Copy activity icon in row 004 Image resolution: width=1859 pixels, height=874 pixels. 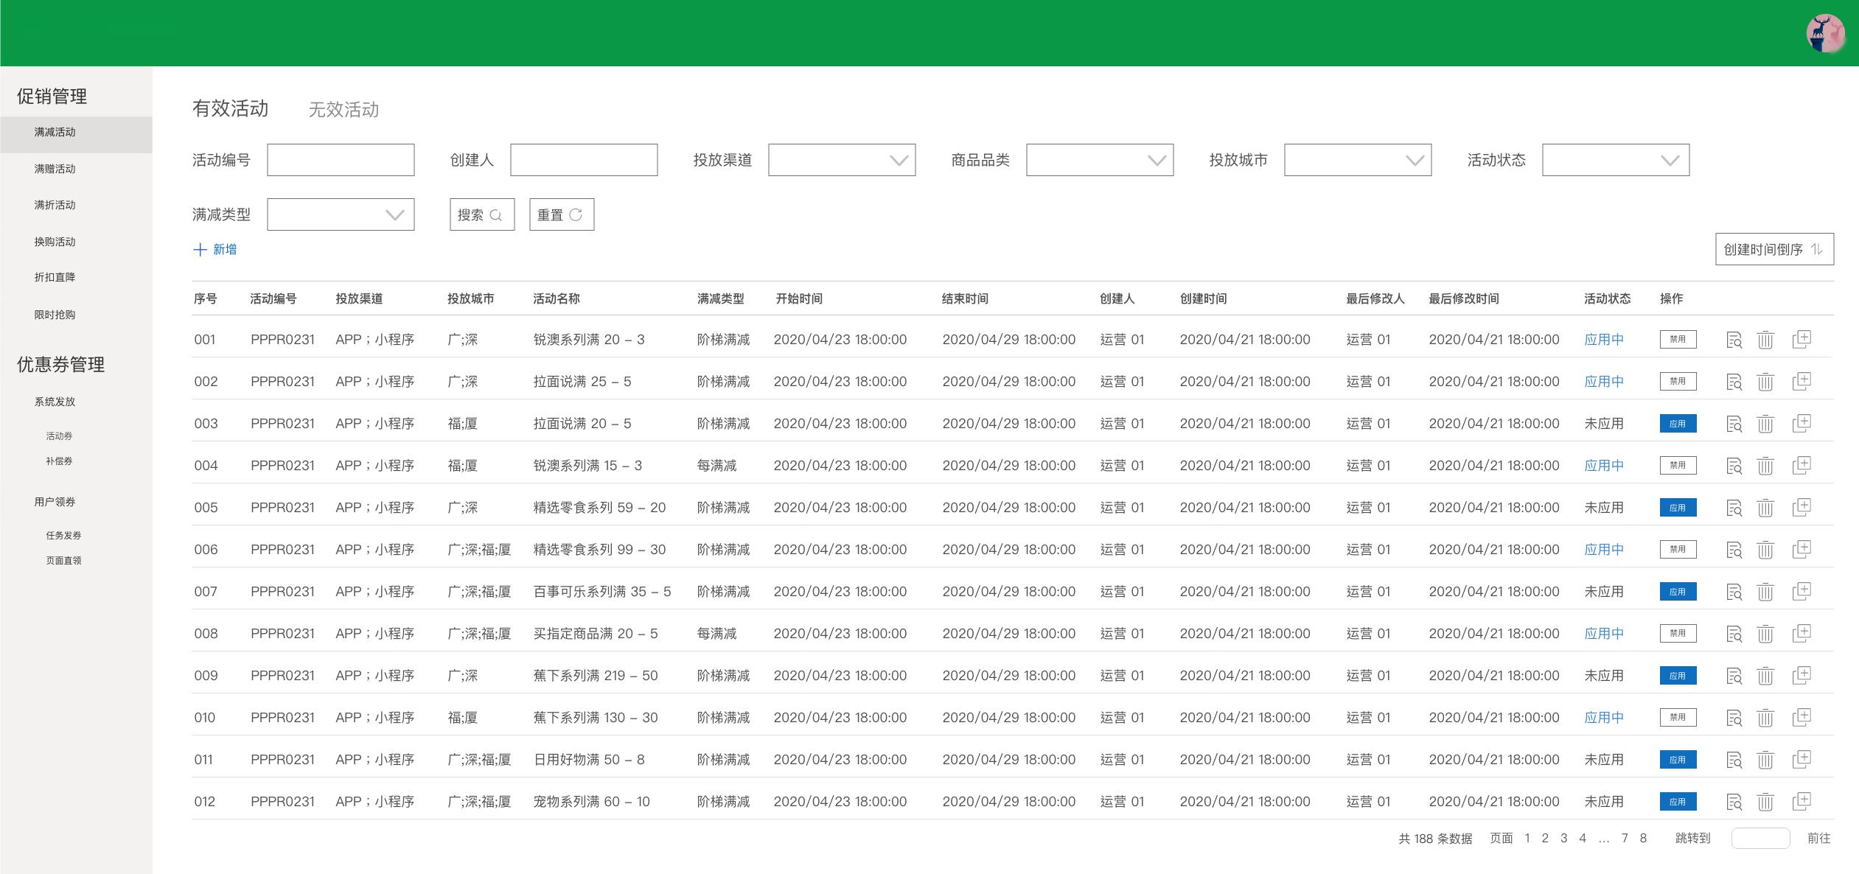pos(1802,465)
